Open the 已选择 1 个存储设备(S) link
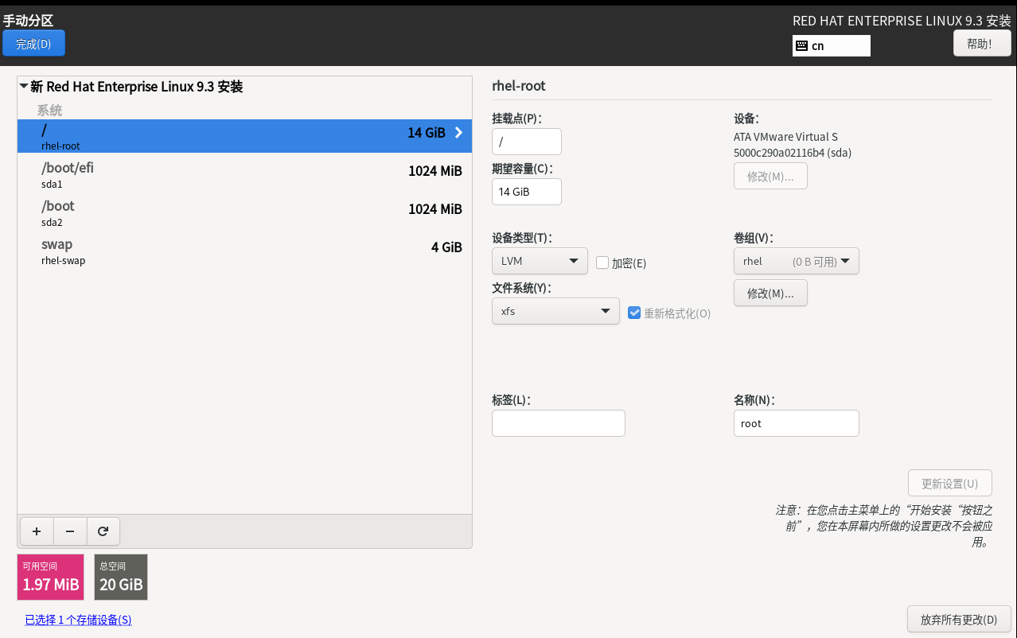The height and width of the screenshot is (638, 1017). [78, 620]
